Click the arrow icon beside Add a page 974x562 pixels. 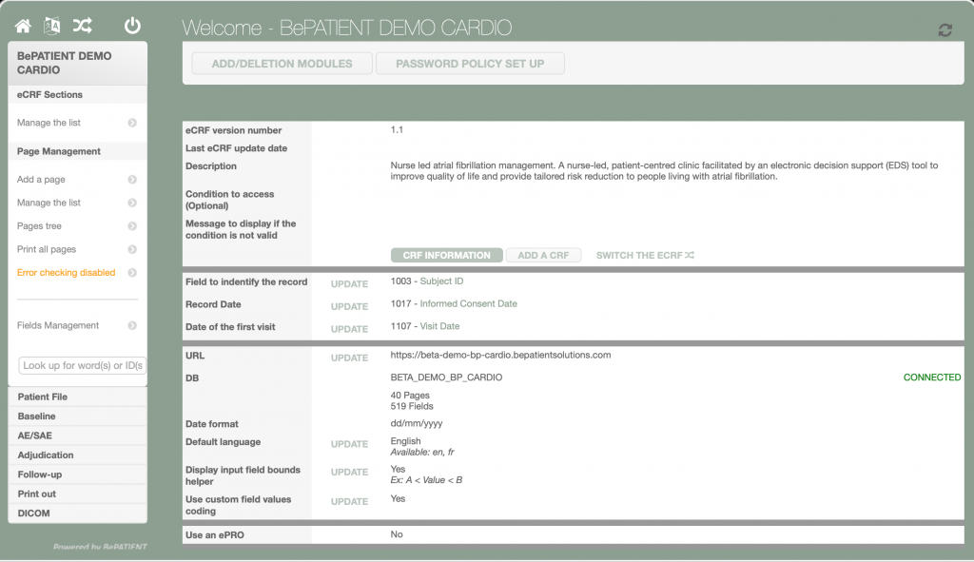(132, 180)
